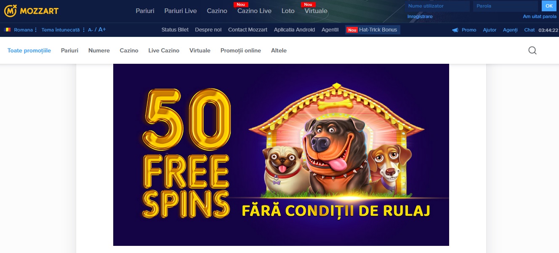Image resolution: width=559 pixels, height=253 pixels.
Task: Open the Am uitat parola link
Action: (x=540, y=16)
